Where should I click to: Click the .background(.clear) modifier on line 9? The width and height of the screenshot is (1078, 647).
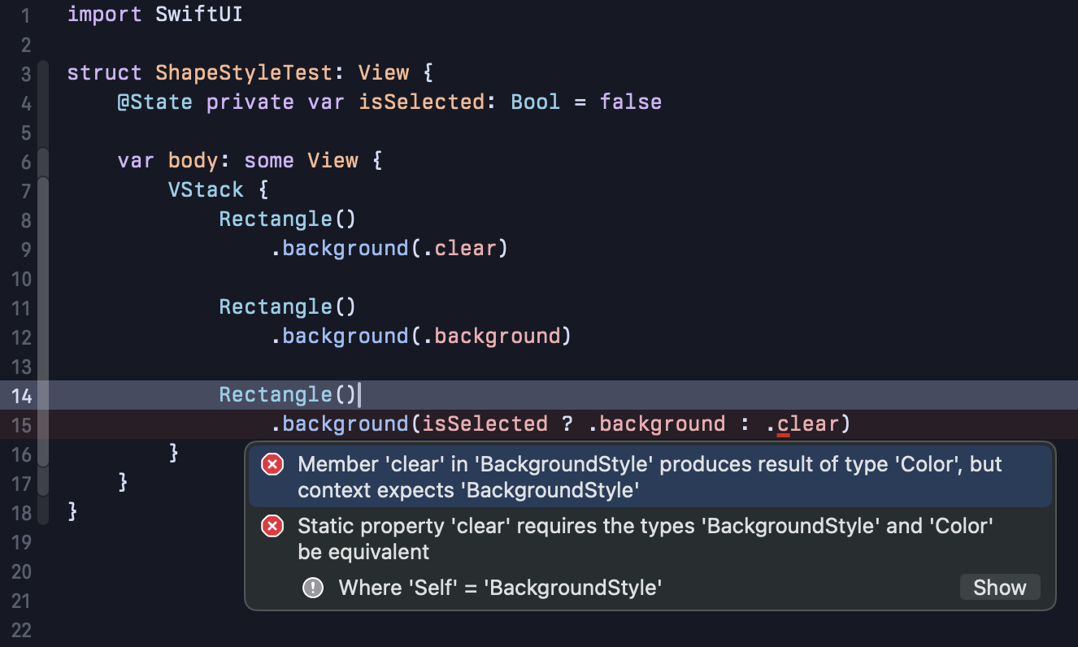click(390, 248)
